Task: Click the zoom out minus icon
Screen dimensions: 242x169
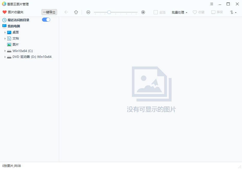Action: 88,12
